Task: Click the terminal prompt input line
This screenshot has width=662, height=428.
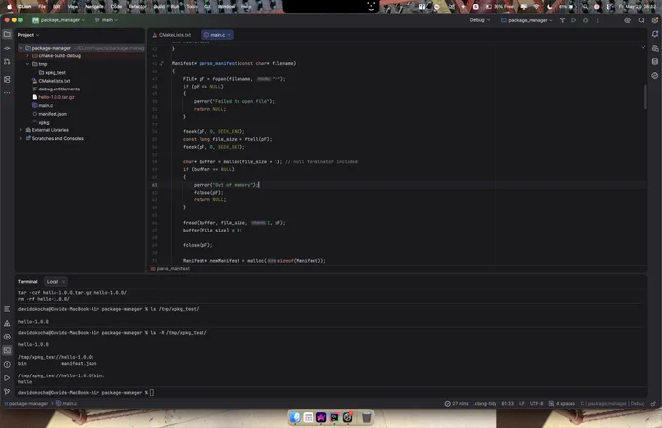Action: [x=329, y=393]
